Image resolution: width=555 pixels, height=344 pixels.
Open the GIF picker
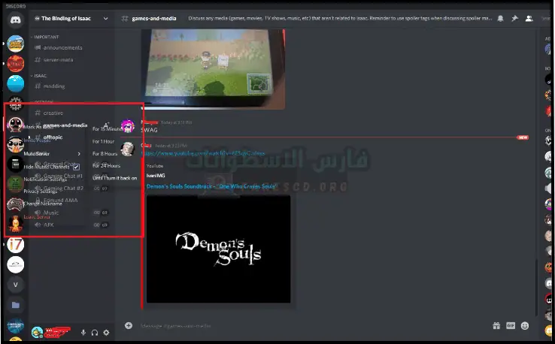pyautogui.click(x=511, y=326)
